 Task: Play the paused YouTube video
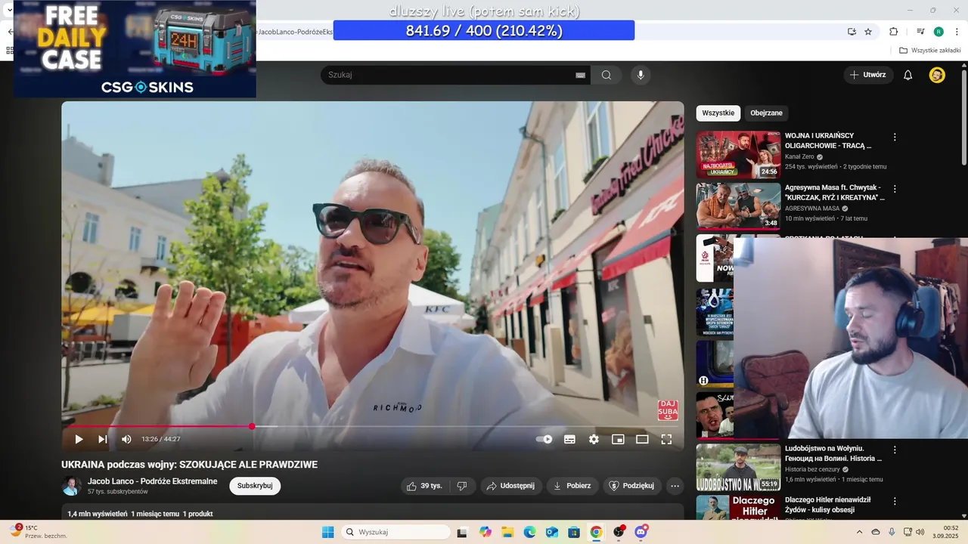tap(79, 439)
